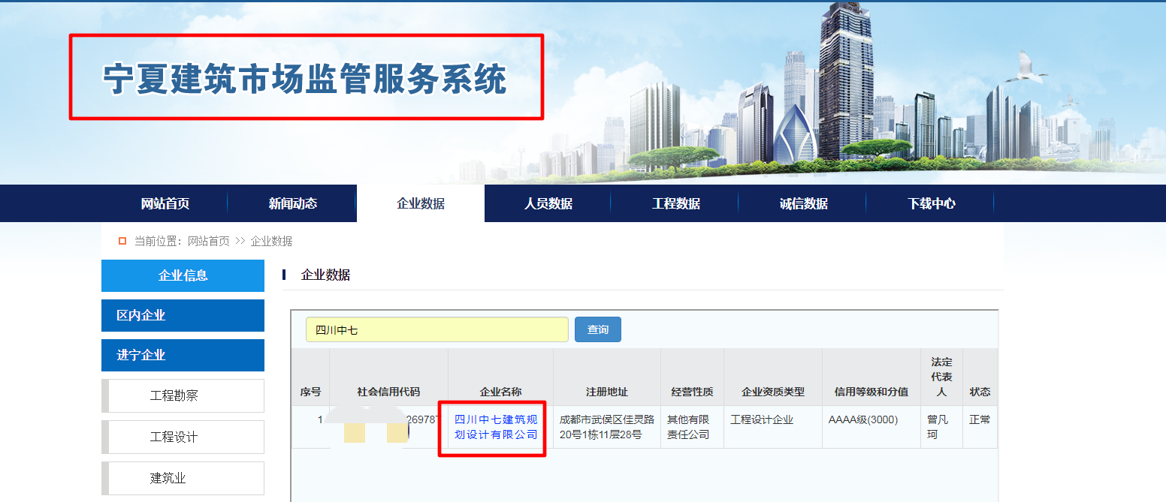Click the search field containing 四川中七
This screenshot has height=502, width=1166.
436,329
